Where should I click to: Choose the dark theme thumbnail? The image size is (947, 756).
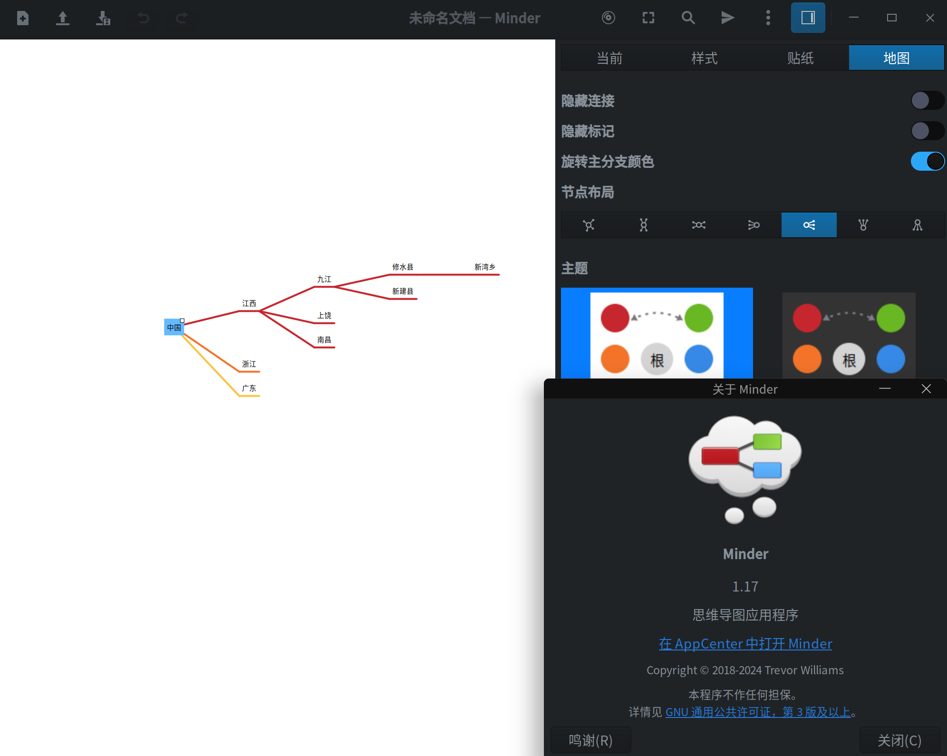849,335
